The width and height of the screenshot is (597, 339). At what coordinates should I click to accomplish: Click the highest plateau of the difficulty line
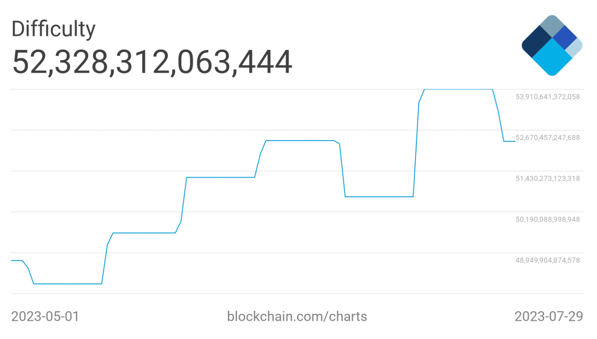(458, 89)
